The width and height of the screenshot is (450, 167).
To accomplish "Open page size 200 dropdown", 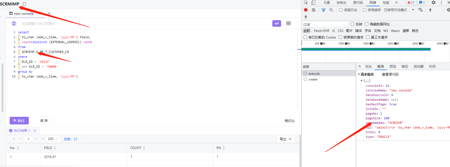I will coord(53,139).
